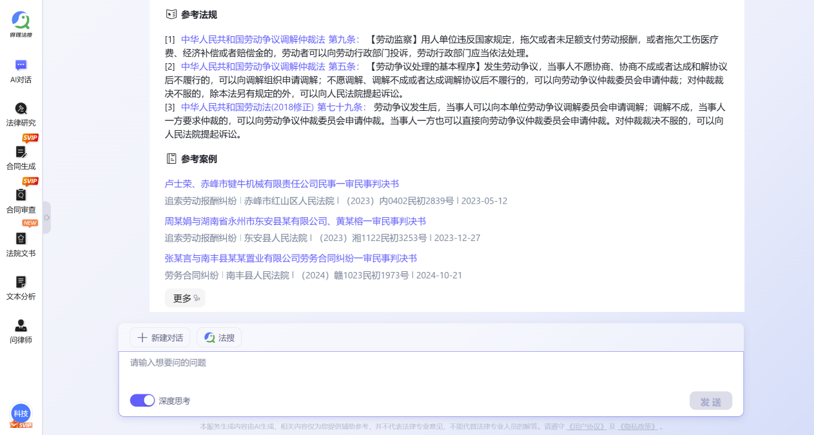
Task: Collapse the left sidebar panel
Action: click(46, 217)
